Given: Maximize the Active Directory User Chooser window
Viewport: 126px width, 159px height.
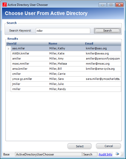Looking at the screenshot, I should click(111, 5).
